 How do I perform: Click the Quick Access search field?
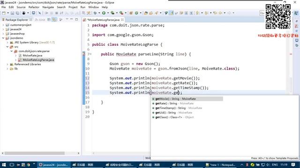pyautogui.click(x=262, y=13)
